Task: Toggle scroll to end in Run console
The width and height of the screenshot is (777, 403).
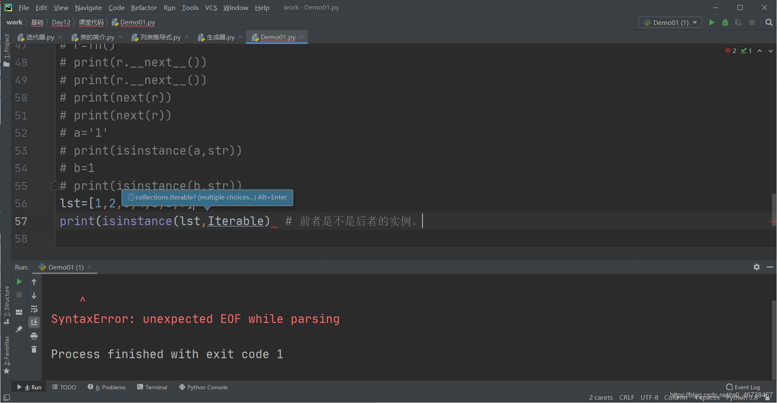Action: click(34, 322)
